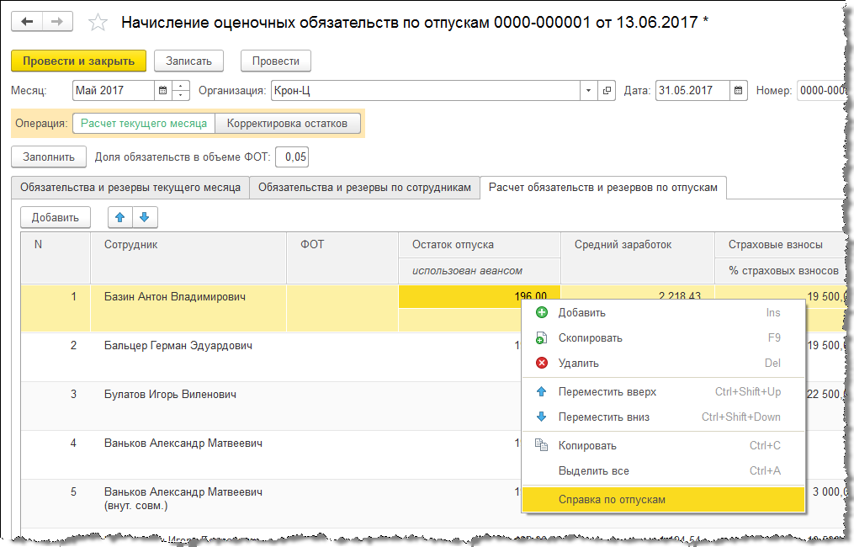Open Расчет обязательств и резервов по отпускам tab
Image resolution: width=854 pixels, height=547 pixels.
(x=603, y=188)
